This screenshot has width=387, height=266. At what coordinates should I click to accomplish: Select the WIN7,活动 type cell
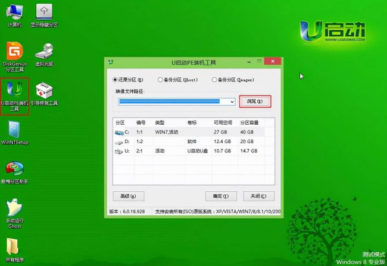[167, 132]
